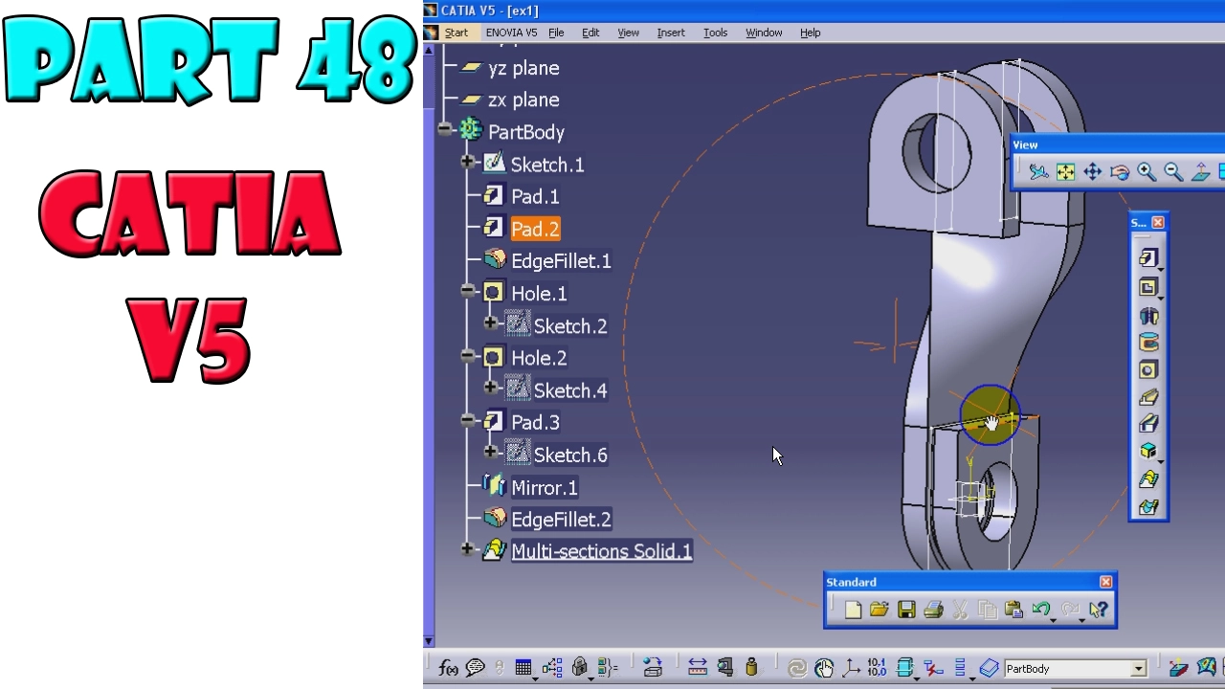Select the Groove tool icon
1225x689 pixels.
point(1148,343)
